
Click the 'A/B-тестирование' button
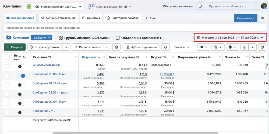(142, 47)
